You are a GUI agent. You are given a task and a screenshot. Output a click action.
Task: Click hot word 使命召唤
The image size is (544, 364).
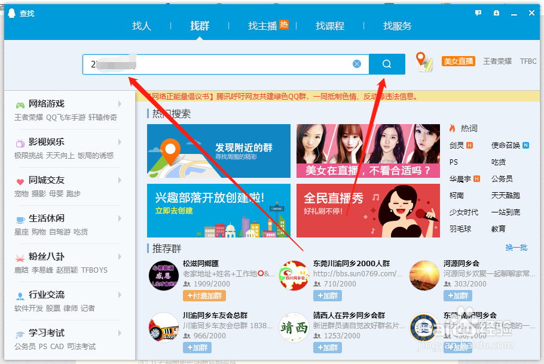pyautogui.click(x=506, y=145)
